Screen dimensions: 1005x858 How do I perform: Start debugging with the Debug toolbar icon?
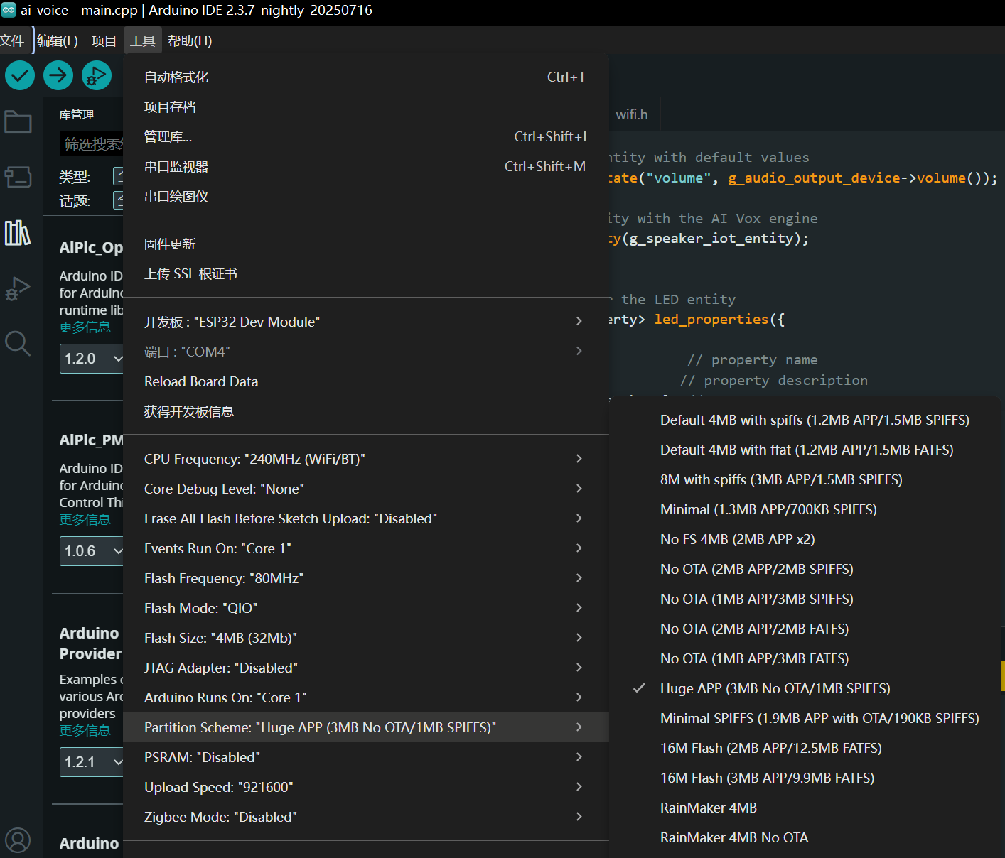point(96,75)
